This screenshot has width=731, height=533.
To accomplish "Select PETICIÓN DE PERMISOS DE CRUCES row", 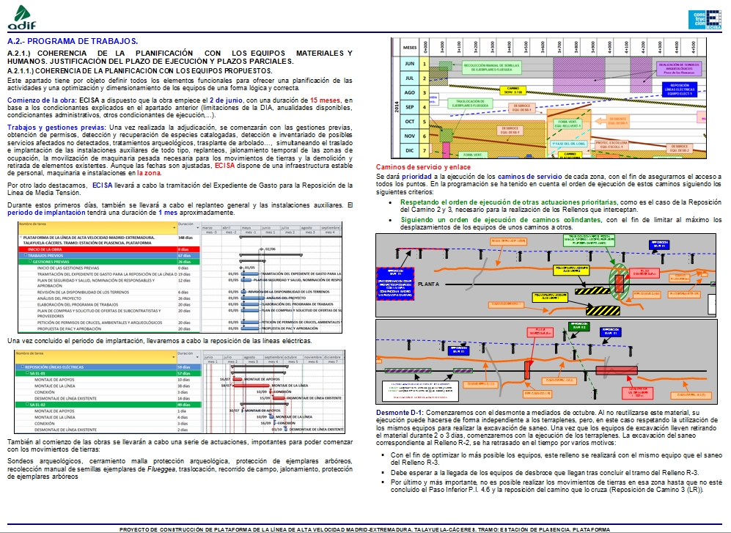I will click(109, 323).
